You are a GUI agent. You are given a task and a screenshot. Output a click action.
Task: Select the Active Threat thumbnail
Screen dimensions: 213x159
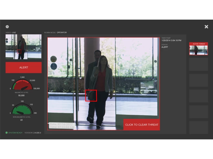[x=198, y=49]
